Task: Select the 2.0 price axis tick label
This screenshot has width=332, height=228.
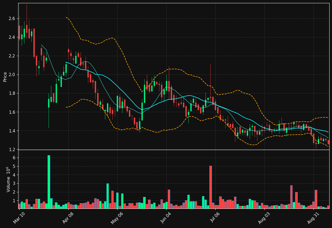Action: [12, 74]
